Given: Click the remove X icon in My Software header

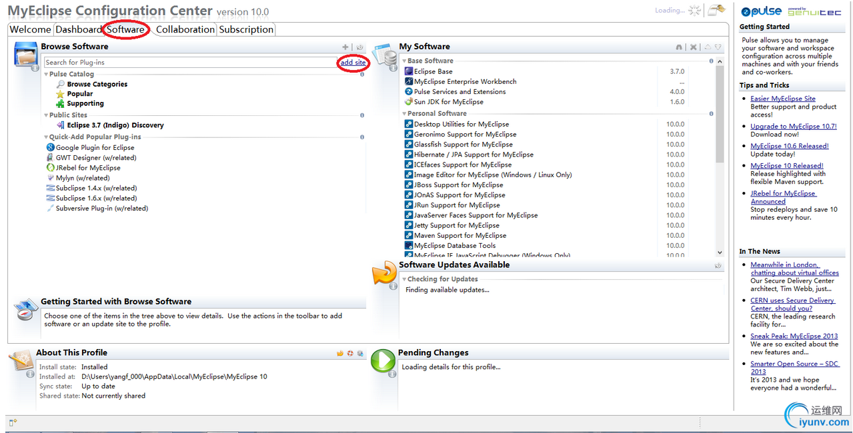Looking at the screenshot, I should 694,47.
